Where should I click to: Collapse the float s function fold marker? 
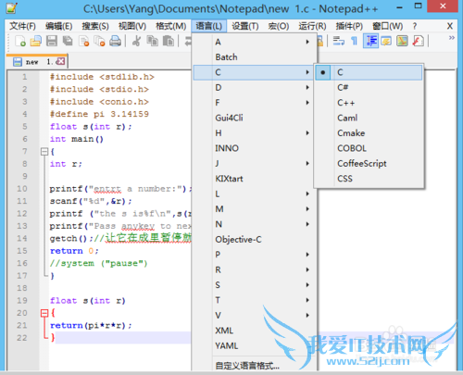[44, 313]
